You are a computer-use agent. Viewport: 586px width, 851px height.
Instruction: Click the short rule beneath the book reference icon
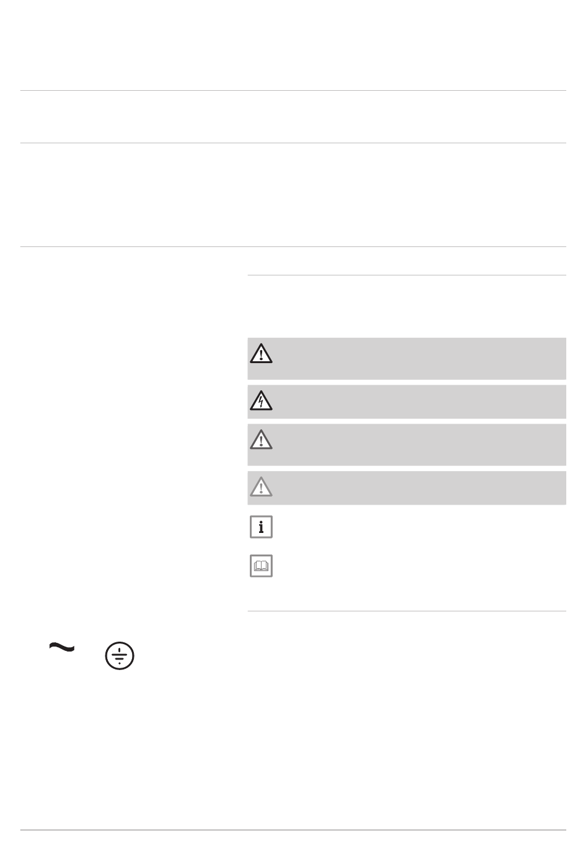point(406,611)
